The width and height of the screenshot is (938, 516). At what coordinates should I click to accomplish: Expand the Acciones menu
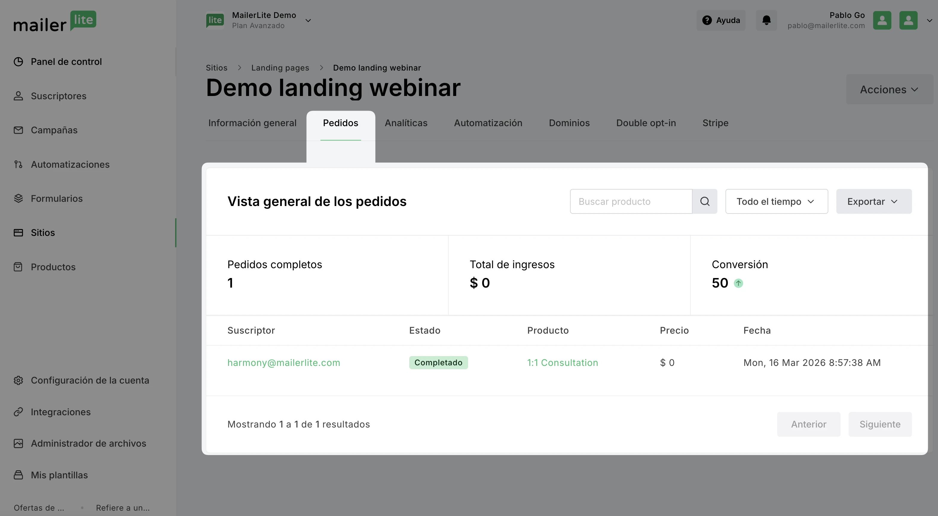(x=889, y=90)
